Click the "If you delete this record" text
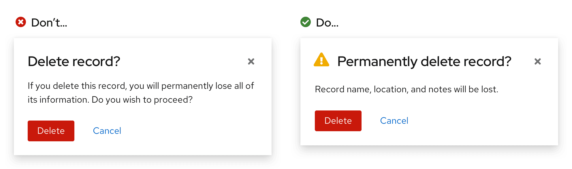The width and height of the screenshot is (572, 169). click(77, 86)
